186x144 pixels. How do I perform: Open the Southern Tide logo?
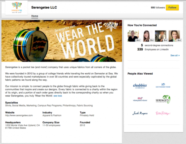(163, 85)
